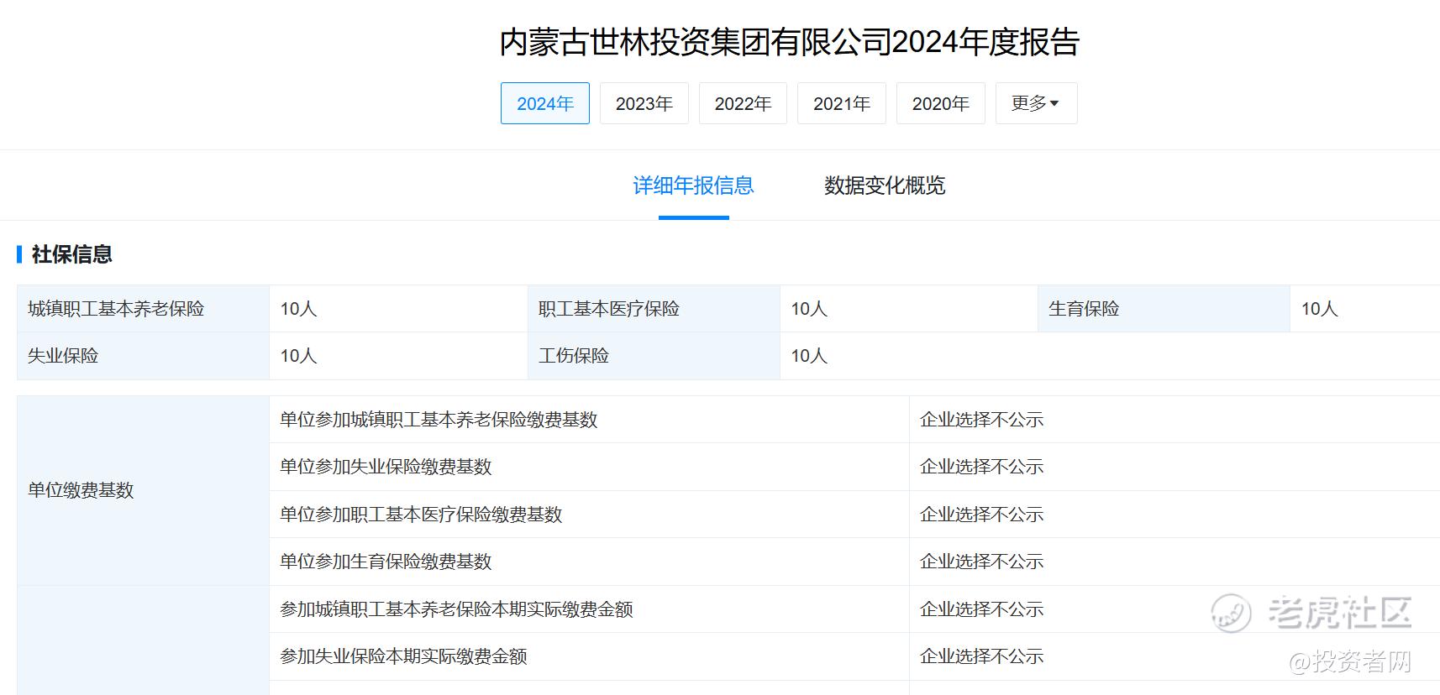Select the 职工基本医疗保险 label cell

654,309
